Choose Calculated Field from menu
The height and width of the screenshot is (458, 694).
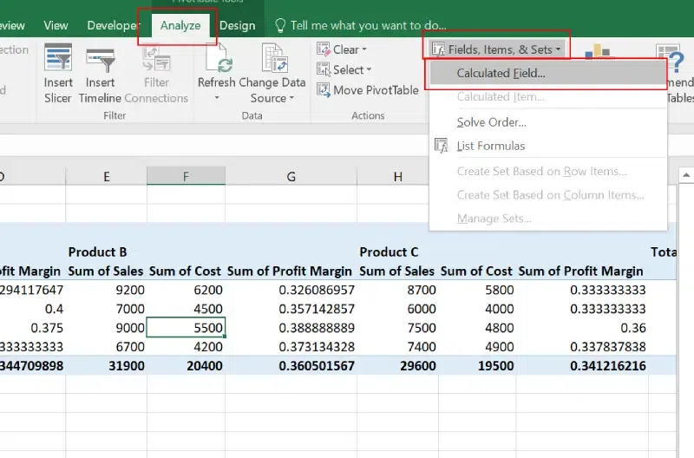[x=501, y=73]
